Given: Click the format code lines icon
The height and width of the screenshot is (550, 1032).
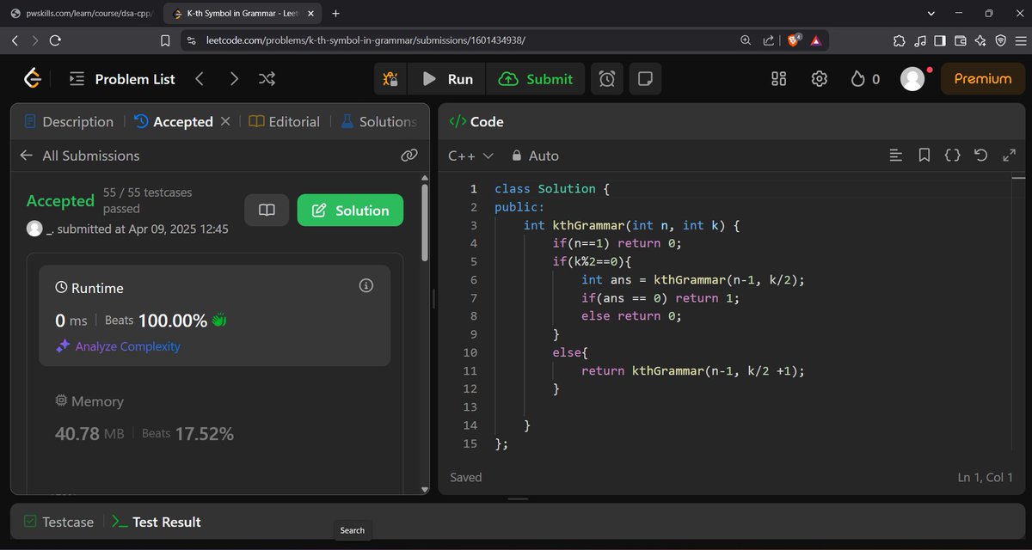Looking at the screenshot, I should pyautogui.click(x=896, y=156).
